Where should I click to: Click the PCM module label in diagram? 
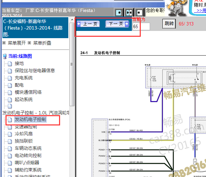point(119,119)
